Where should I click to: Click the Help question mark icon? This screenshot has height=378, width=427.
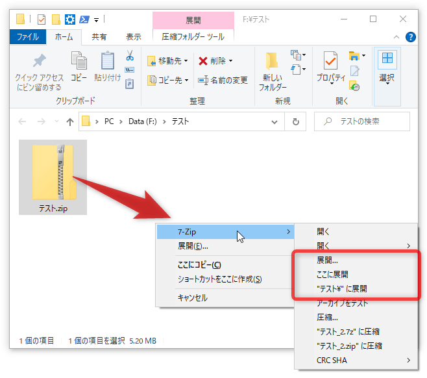(410, 37)
